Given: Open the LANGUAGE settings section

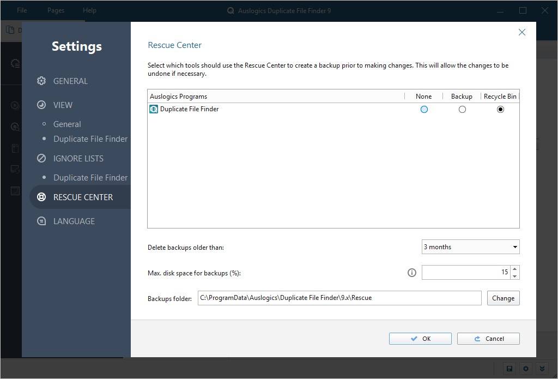Looking at the screenshot, I should click(x=74, y=221).
